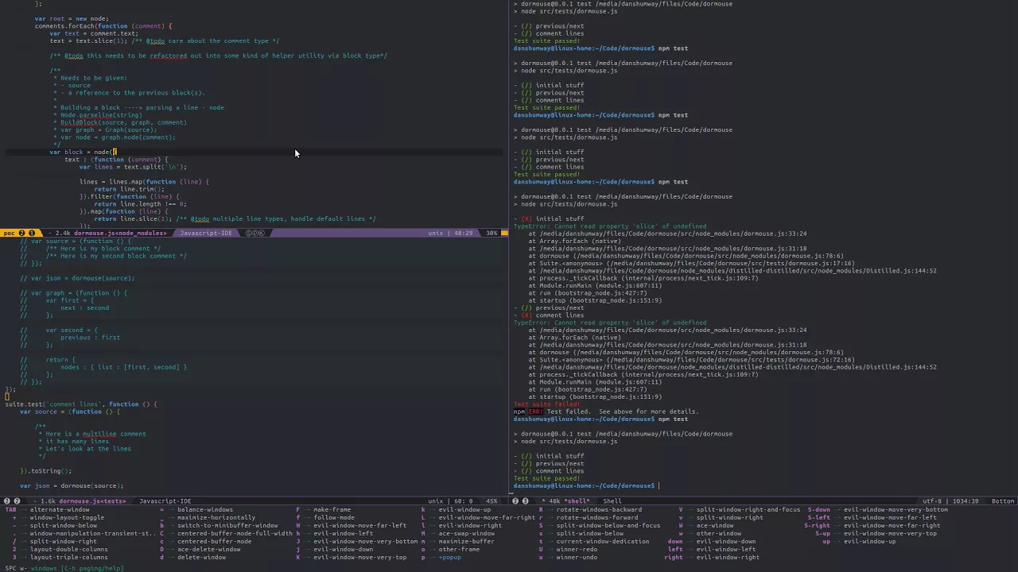The width and height of the screenshot is (1018, 572).
Task: Click the circled P minor-mode indicator
Action: pyautogui.click(x=257, y=233)
